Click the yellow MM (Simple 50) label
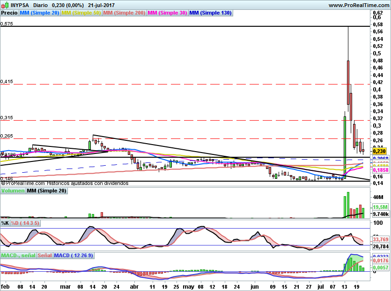This screenshot has width=391, height=291. (81, 13)
